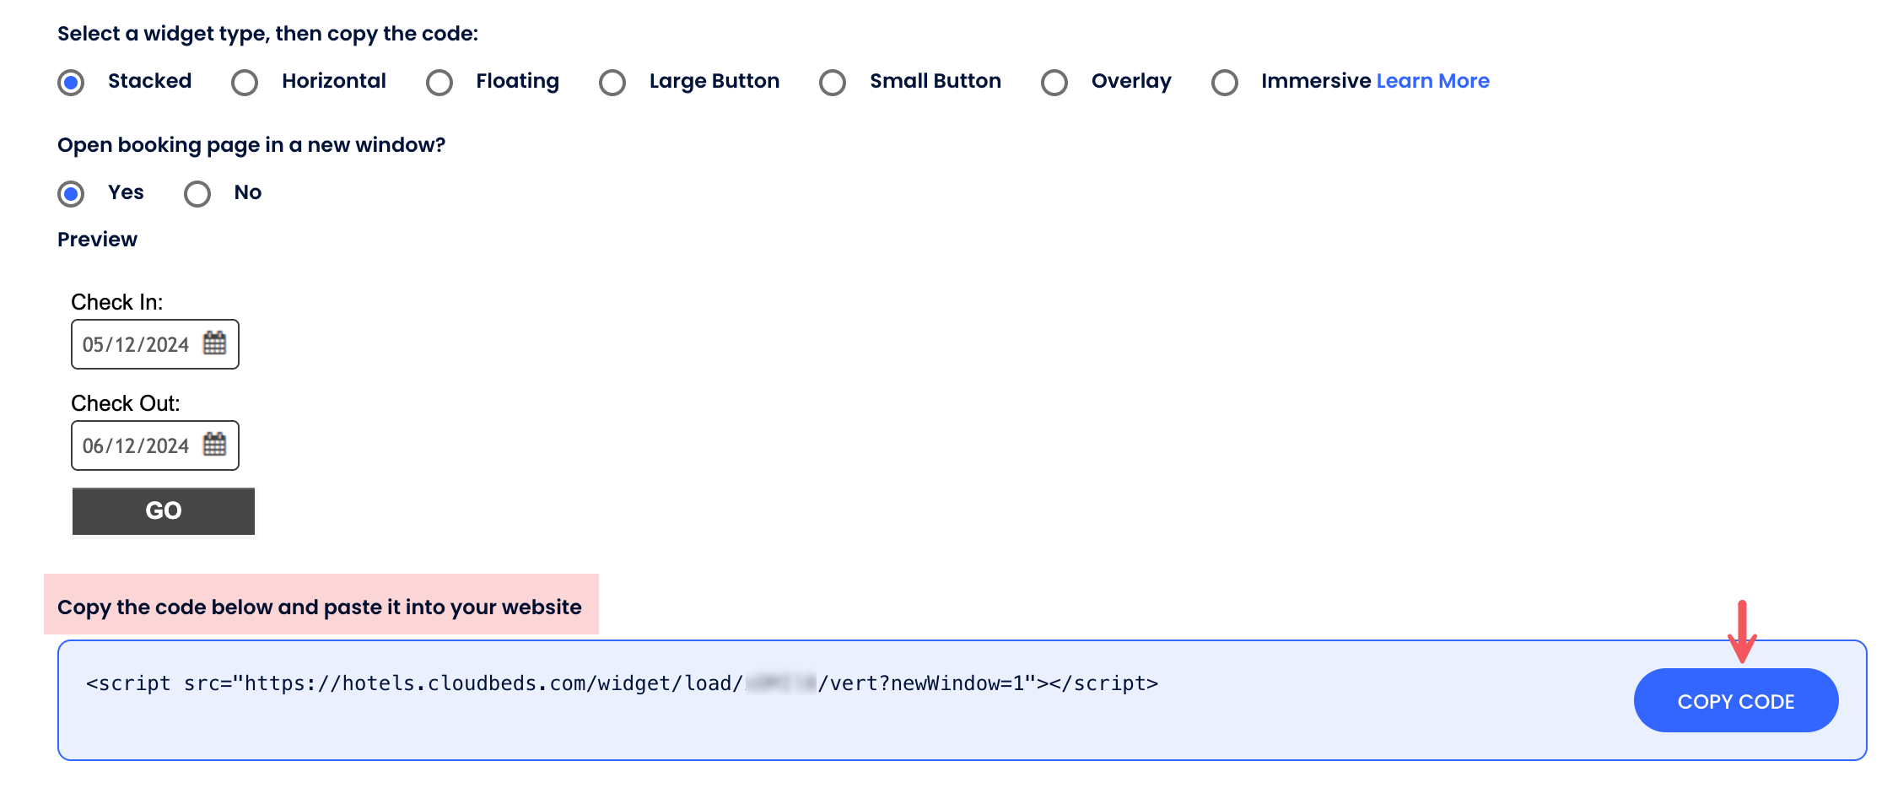This screenshot has height=788, width=1898.
Task: Click the COPY CODE button
Action: pos(1735,700)
